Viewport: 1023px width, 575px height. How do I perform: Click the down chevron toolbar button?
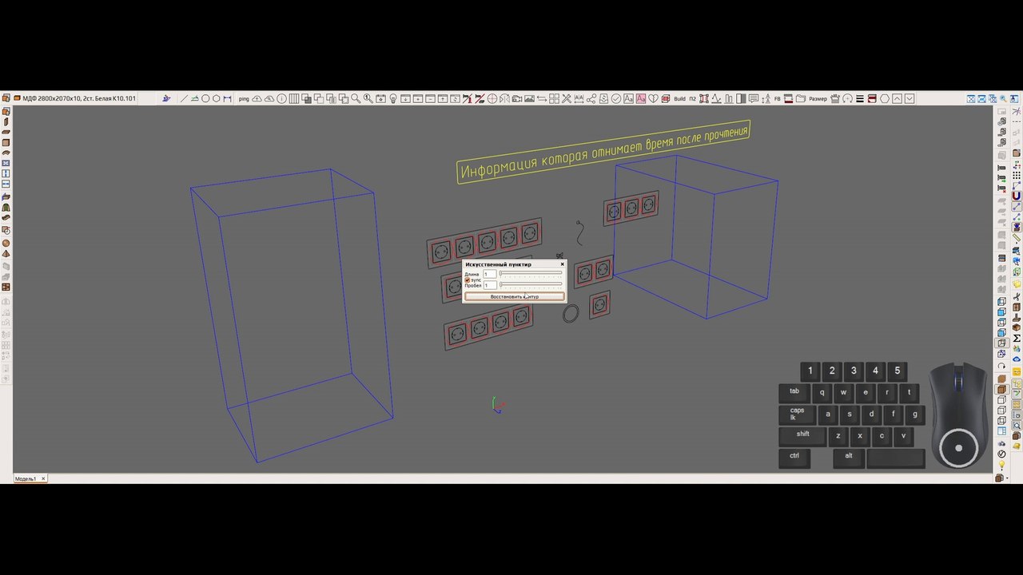910,99
